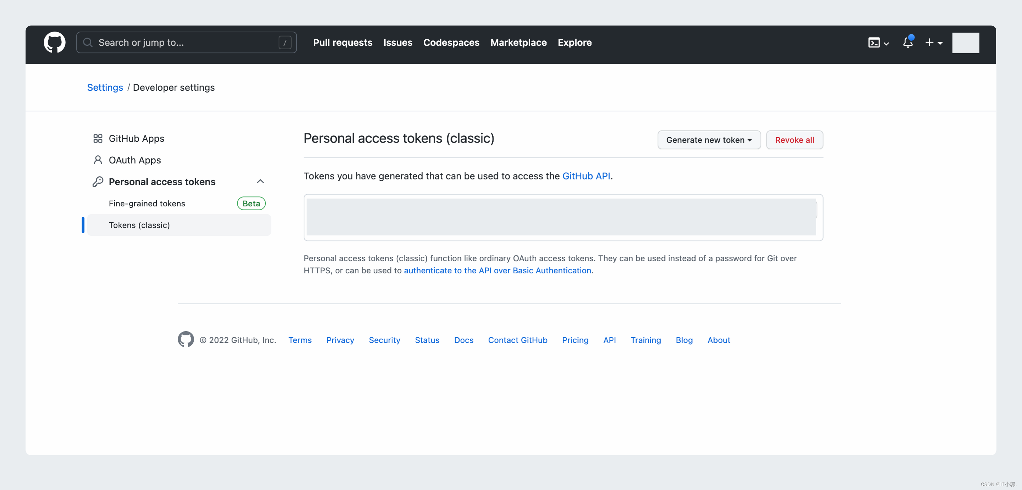Image resolution: width=1022 pixels, height=490 pixels.
Task: Click the GitHub logo in header
Action: pos(54,43)
